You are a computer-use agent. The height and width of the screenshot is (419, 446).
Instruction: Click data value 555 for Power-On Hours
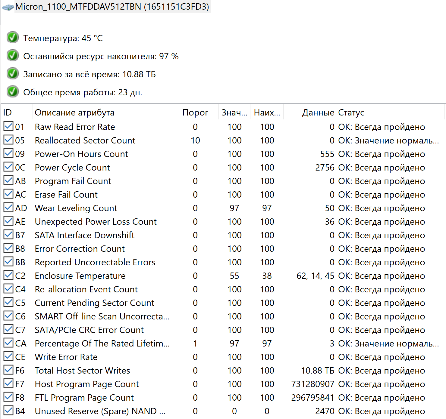327,154
